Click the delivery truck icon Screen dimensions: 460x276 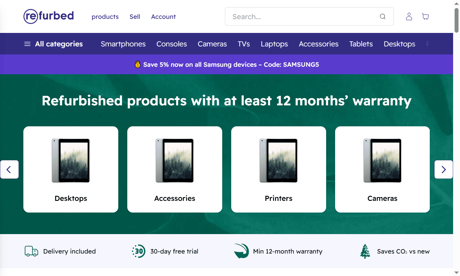pos(31,251)
